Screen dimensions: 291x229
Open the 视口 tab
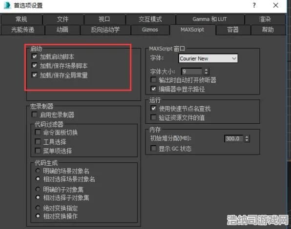point(104,19)
